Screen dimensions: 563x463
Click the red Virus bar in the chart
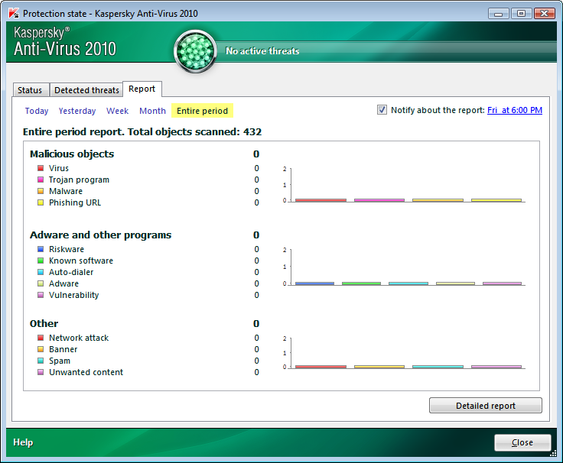tap(321, 200)
